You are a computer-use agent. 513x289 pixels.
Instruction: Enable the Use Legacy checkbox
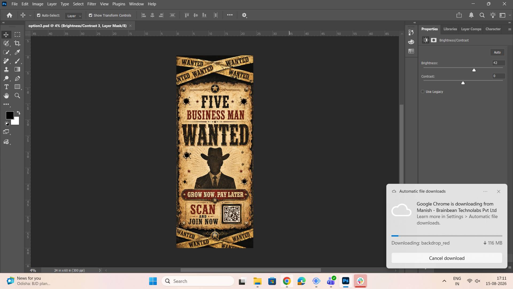[x=423, y=92]
